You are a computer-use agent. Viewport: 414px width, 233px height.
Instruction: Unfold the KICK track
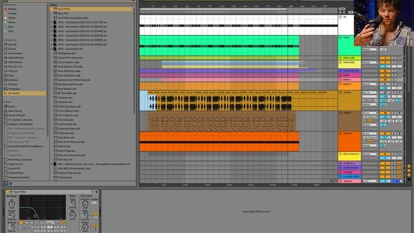[x=340, y=38]
